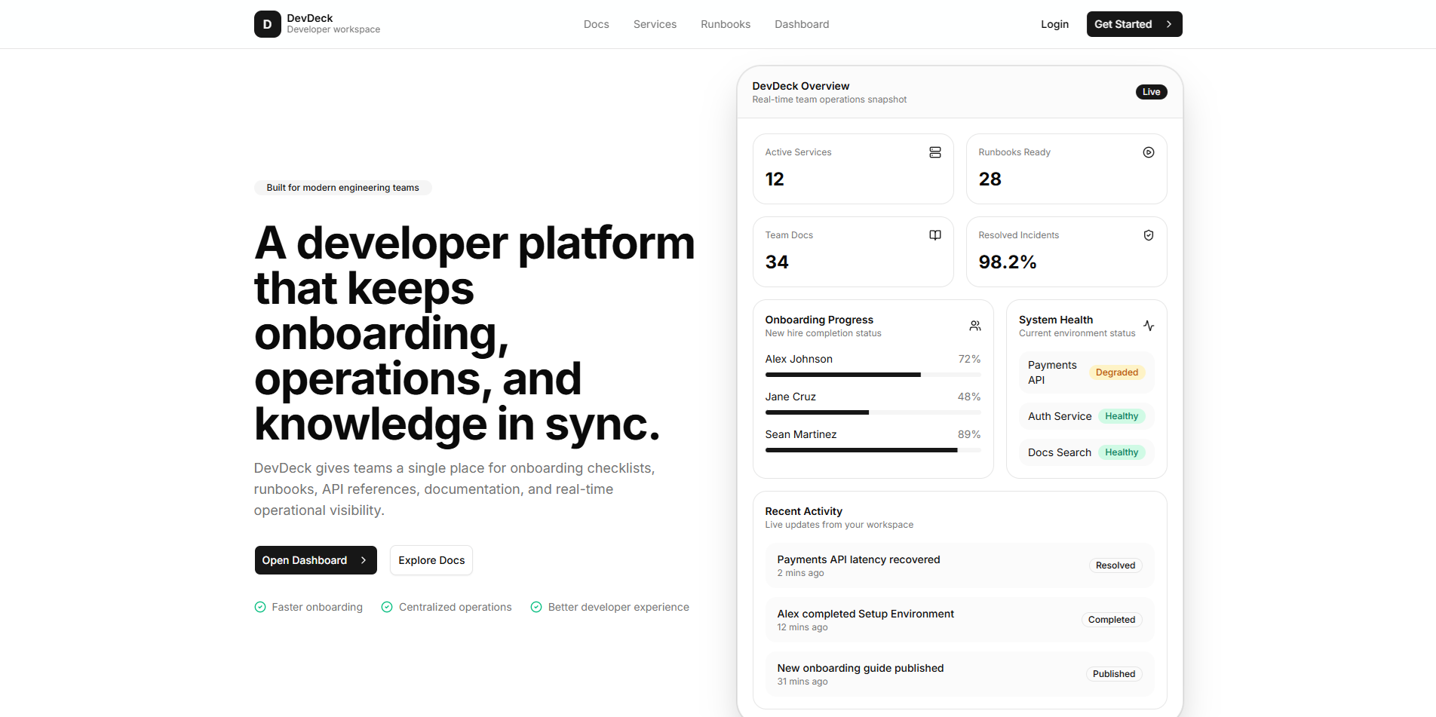Click the System Health activity pulse icon

[x=1149, y=326]
